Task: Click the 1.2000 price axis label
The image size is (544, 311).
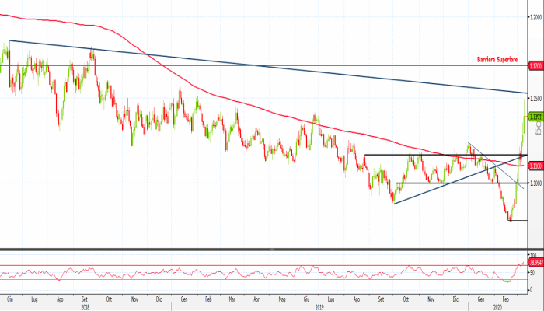Action: tap(535, 16)
